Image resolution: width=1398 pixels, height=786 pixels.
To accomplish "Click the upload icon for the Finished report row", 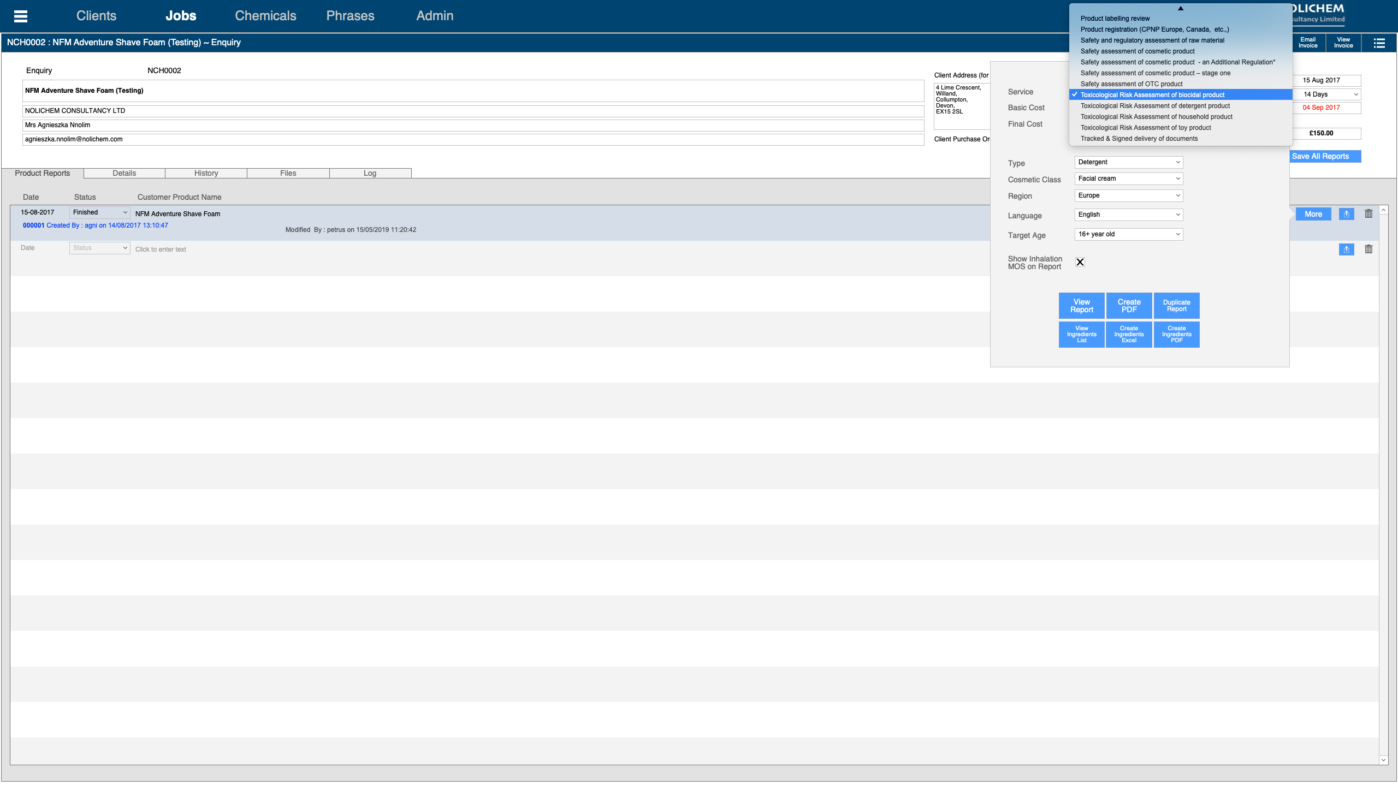I will [x=1346, y=214].
